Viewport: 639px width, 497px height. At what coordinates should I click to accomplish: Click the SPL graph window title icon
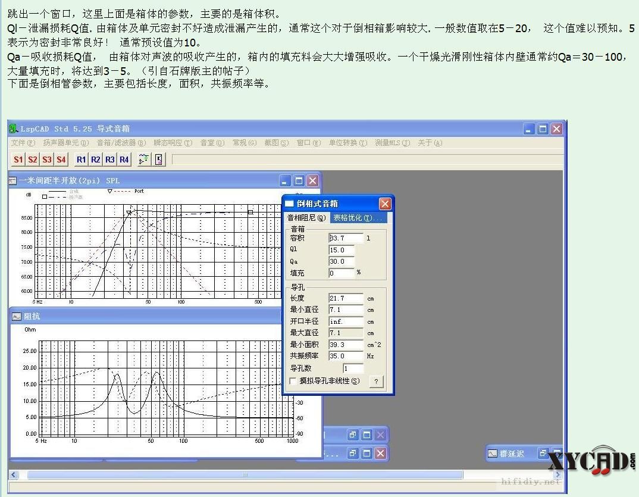click(x=13, y=180)
